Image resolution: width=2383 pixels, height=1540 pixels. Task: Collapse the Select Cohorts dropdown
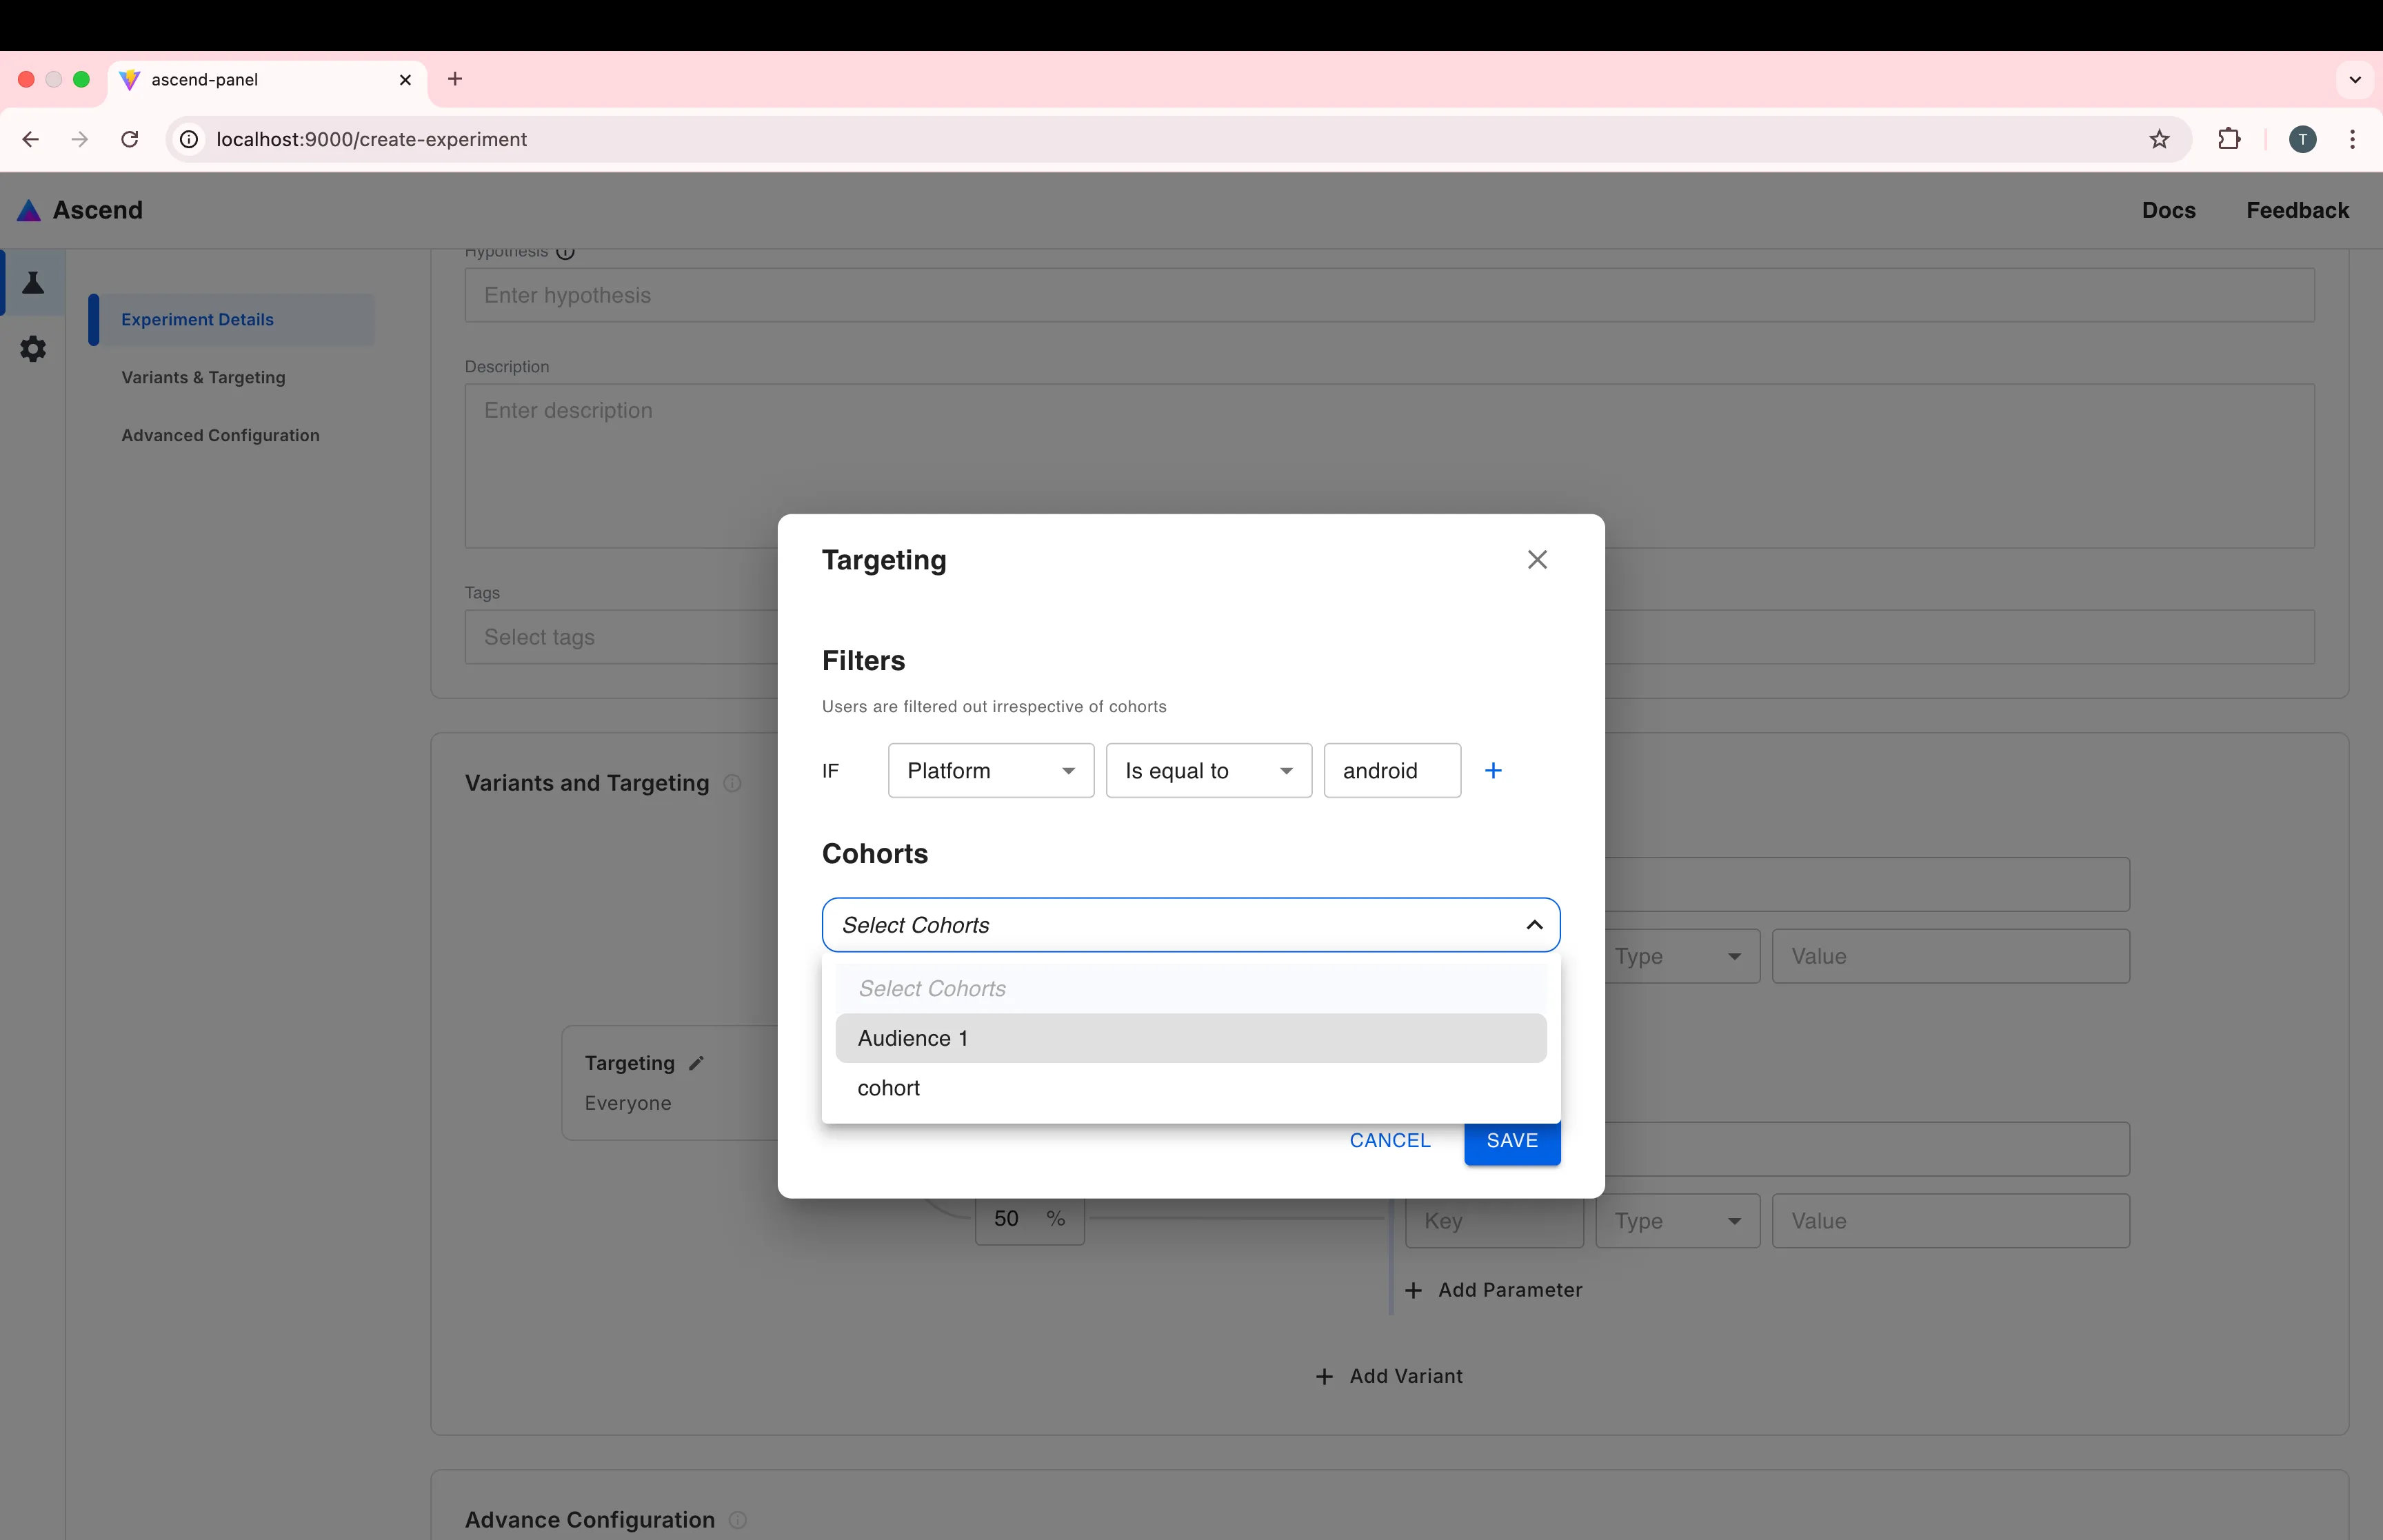(1534, 925)
